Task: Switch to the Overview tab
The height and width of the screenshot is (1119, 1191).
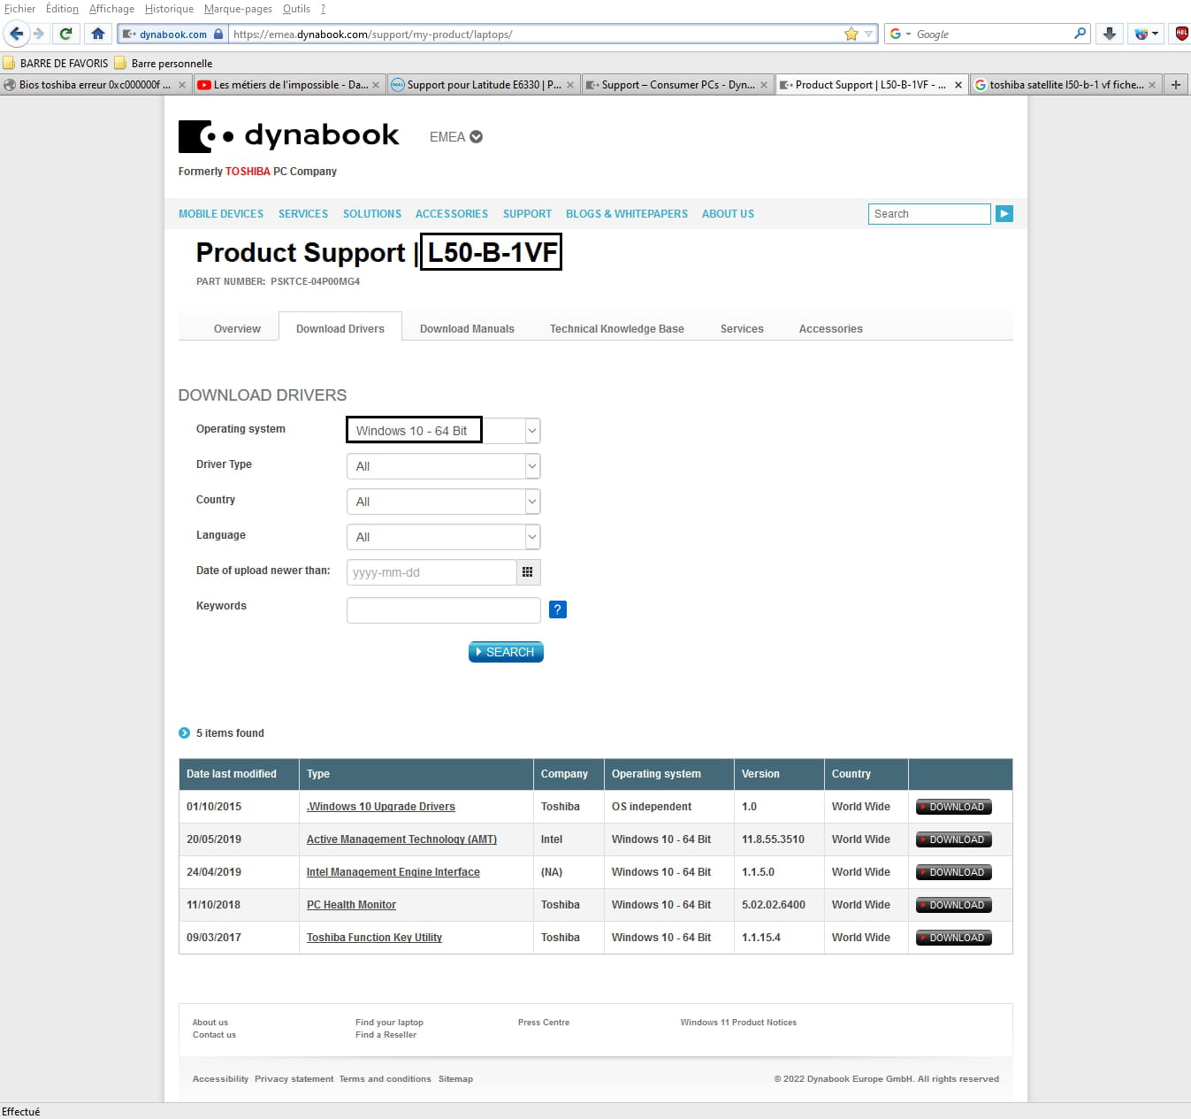Action: tap(237, 328)
